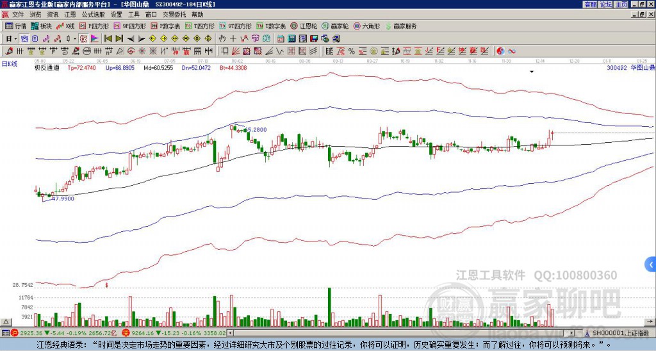Click the Tp=72.4740 indicator value
This screenshot has width=656, height=351.
point(81,68)
